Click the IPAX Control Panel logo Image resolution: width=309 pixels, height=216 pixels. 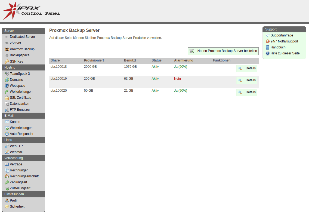point(31,11)
